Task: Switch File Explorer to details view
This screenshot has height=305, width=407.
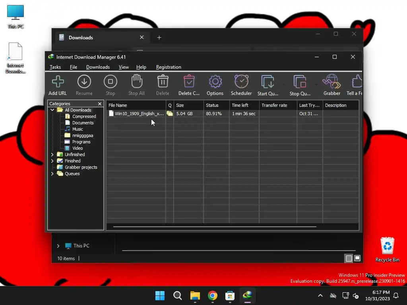Action: (x=349, y=258)
